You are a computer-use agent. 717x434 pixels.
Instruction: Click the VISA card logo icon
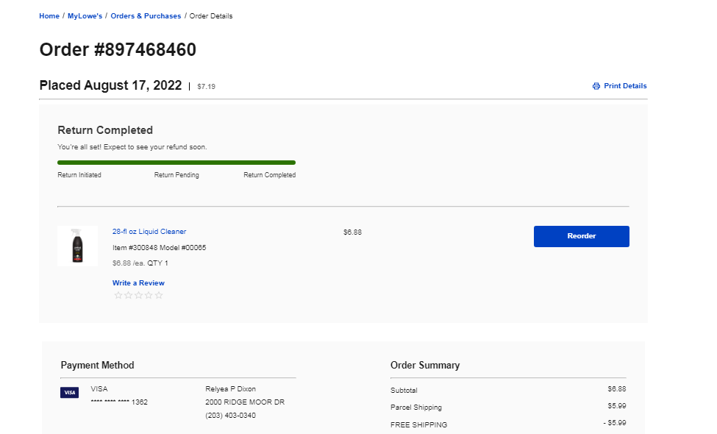click(x=70, y=392)
